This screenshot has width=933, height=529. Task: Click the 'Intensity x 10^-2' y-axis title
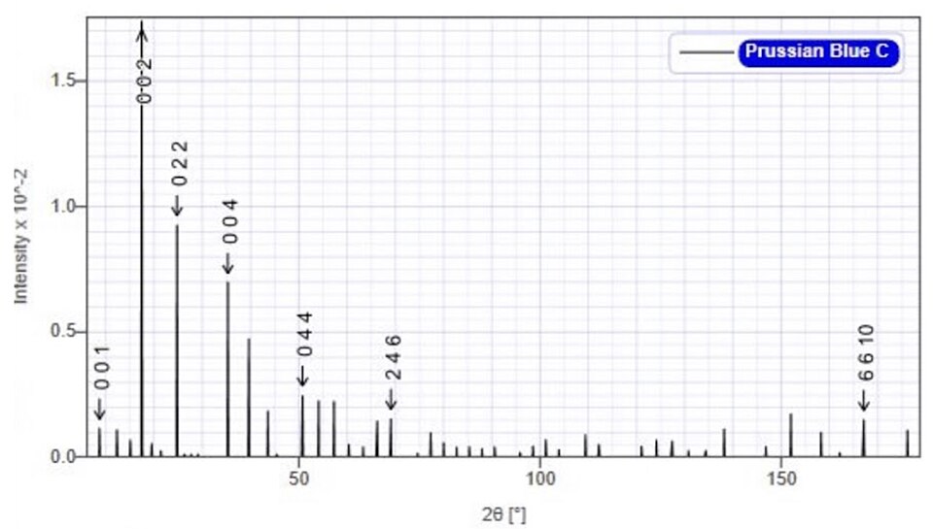tap(20, 236)
